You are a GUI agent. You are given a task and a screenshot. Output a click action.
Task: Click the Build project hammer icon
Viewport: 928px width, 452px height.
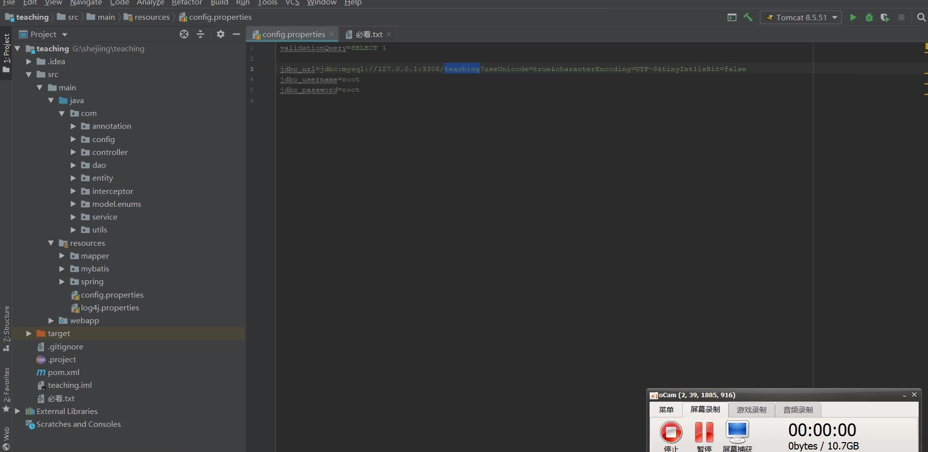pyautogui.click(x=748, y=17)
